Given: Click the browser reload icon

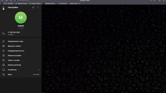Looking at the screenshot, I should [11, 1].
